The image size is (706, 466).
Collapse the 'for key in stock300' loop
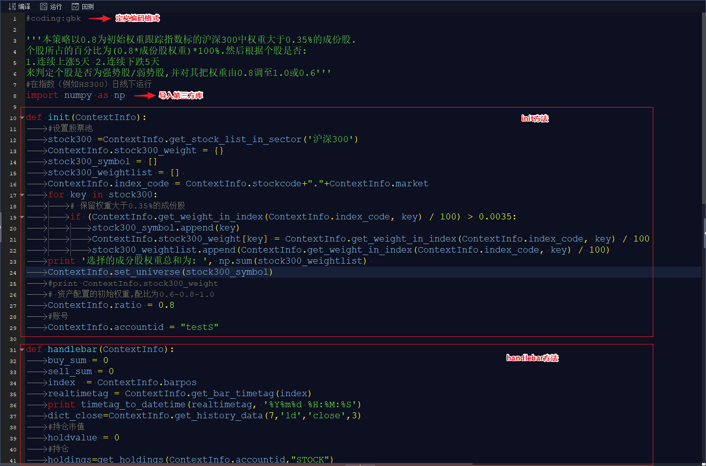click(x=22, y=195)
